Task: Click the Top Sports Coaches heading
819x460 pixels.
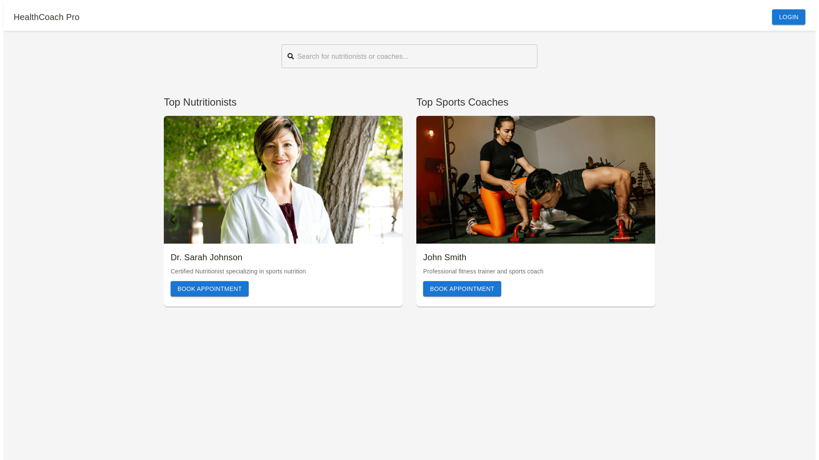Action: click(x=462, y=102)
